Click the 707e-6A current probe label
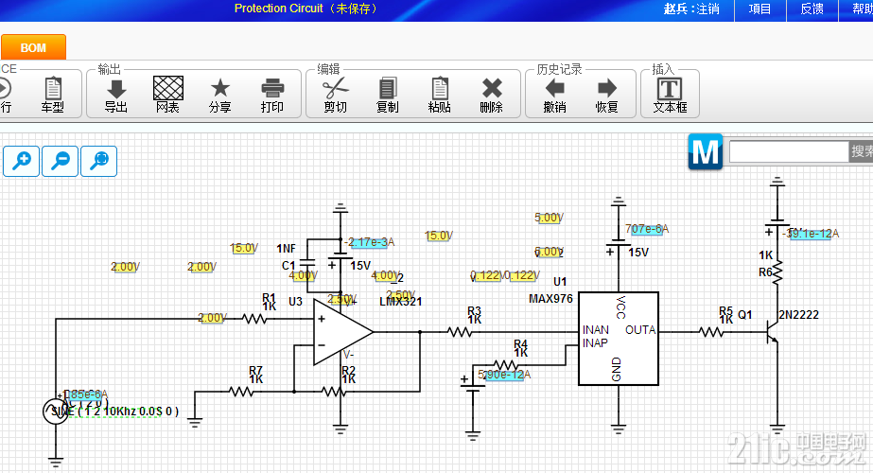This screenshot has width=873, height=473. (x=646, y=229)
